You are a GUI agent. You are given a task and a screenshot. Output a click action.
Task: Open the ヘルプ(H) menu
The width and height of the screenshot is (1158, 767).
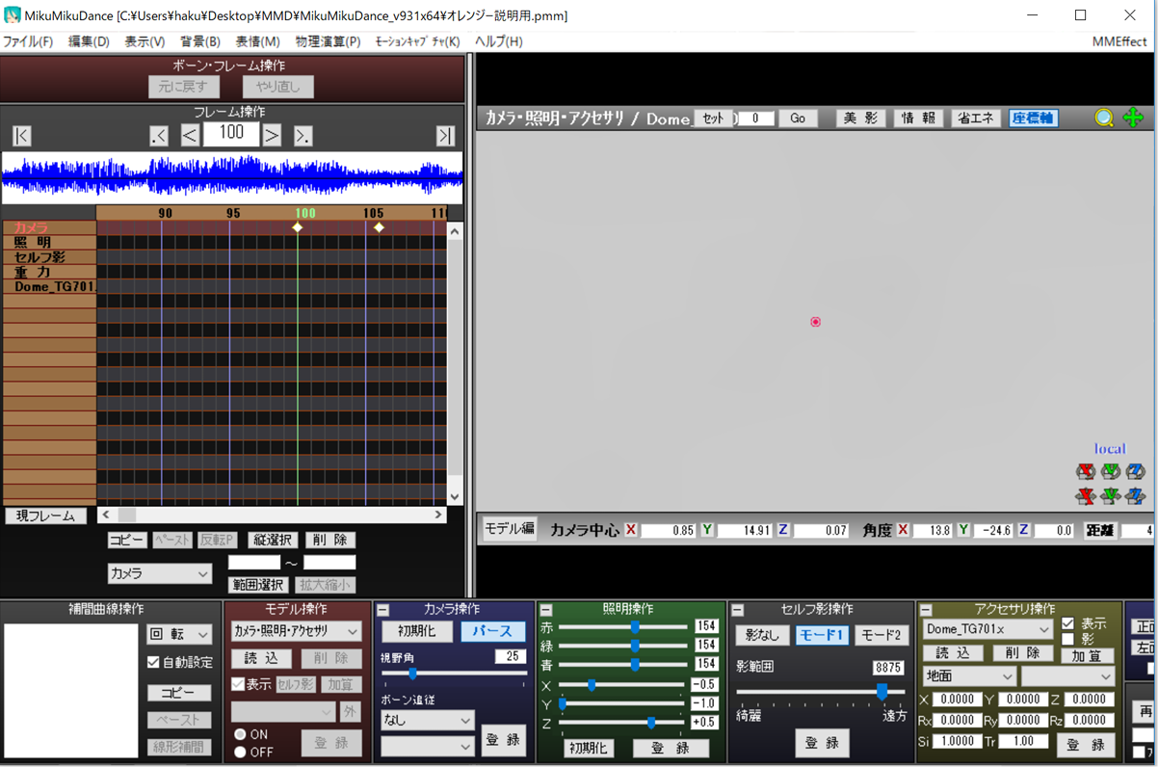coord(498,41)
